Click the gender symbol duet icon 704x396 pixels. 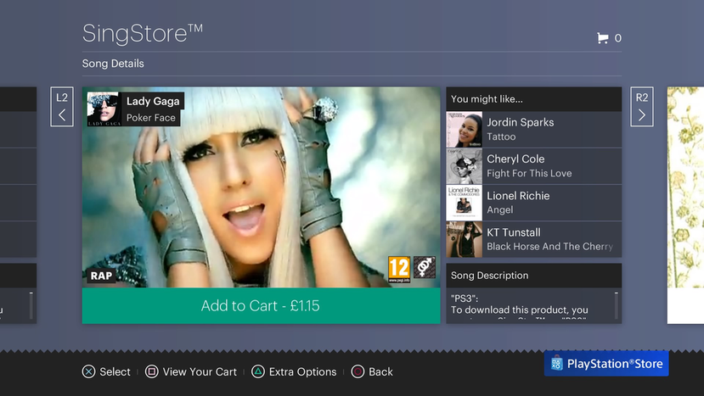point(425,267)
